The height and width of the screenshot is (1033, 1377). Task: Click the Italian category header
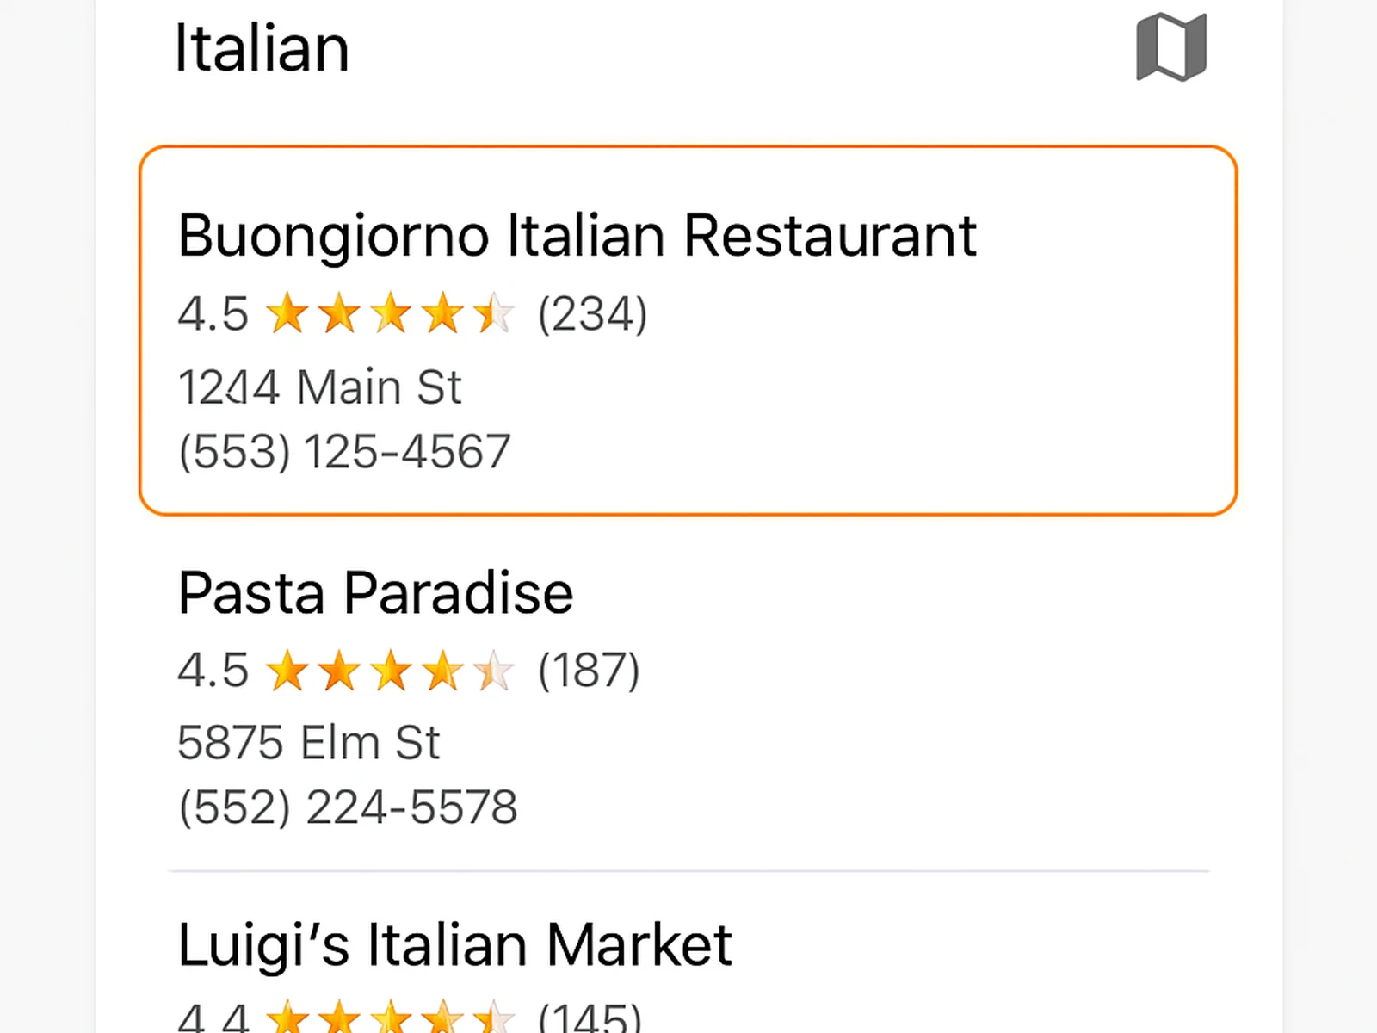click(x=262, y=47)
